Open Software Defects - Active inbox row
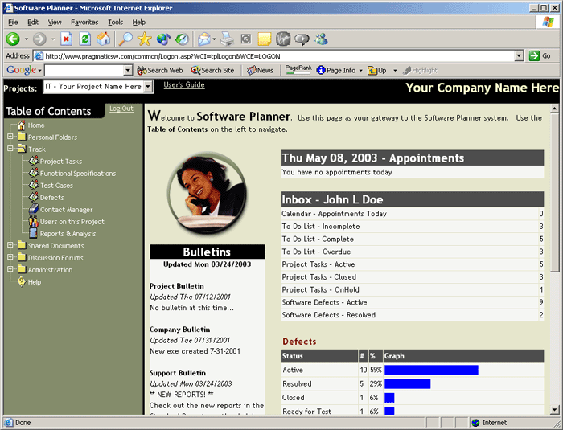563x430 pixels. (413, 302)
